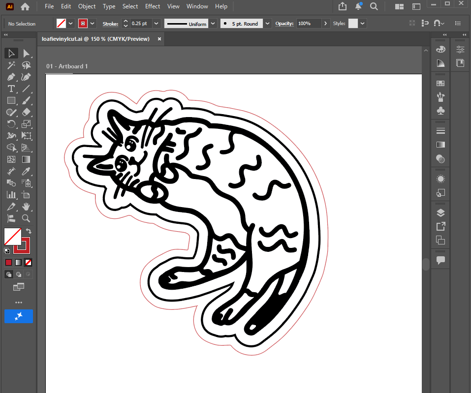The height and width of the screenshot is (393, 471).
Task: Click the Opacity link
Action: 284,23
